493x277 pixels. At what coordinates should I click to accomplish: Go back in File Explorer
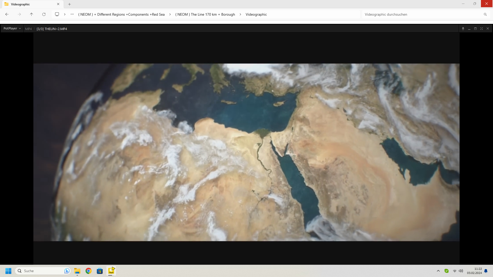(7, 14)
